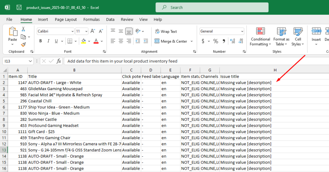Click the Search box in title bar

coord(212,8)
